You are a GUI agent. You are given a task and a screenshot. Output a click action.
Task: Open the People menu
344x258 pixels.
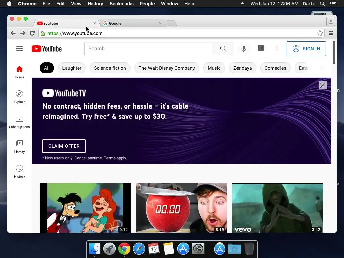point(147,4)
